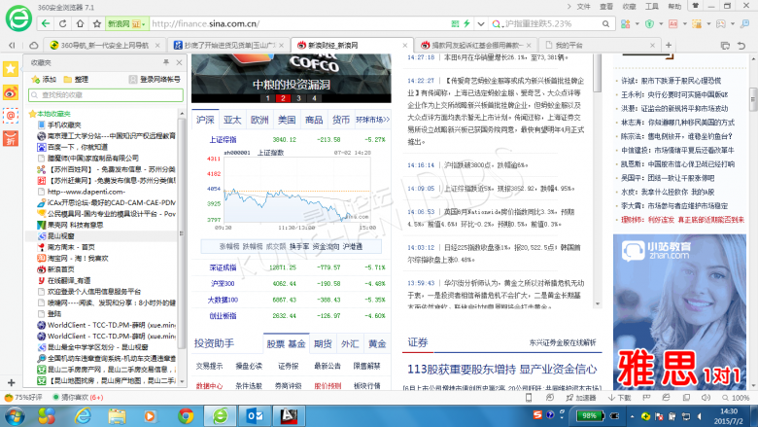Viewport: 758px width, 427px height.
Task: Select the 美国 market tab
Action: (287, 120)
